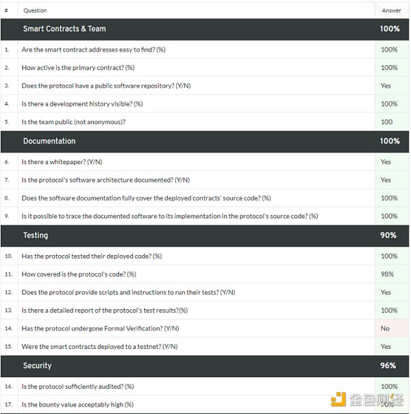Click the '100' answer for team public

tap(387, 122)
